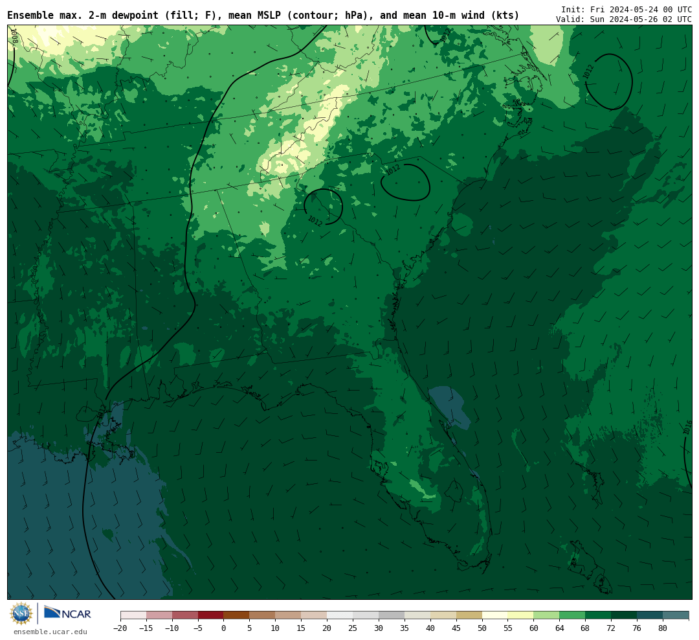The width and height of the screenshot is (699, 640).
Task: Click the NCAR logo
Action: pyautogui.click(x=68, y=613)
